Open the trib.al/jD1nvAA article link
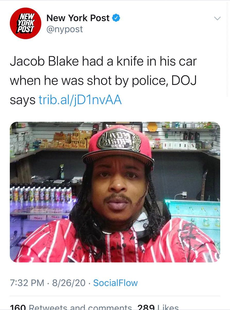Viewport: 230px width, 310px height. 80,100
